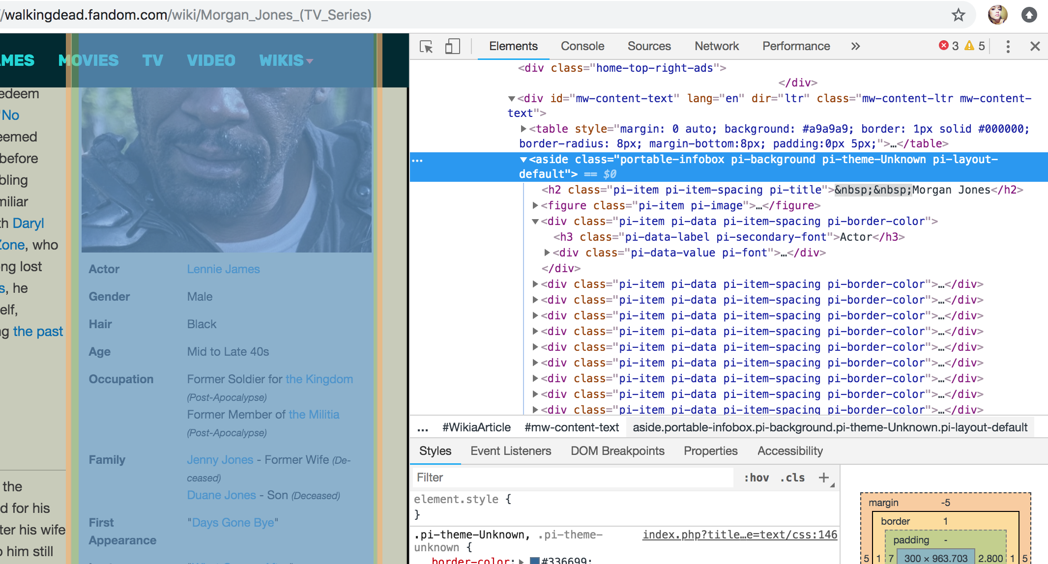Click the styles Filter input field
This screenshot has width=1048, height=564.
573,478
